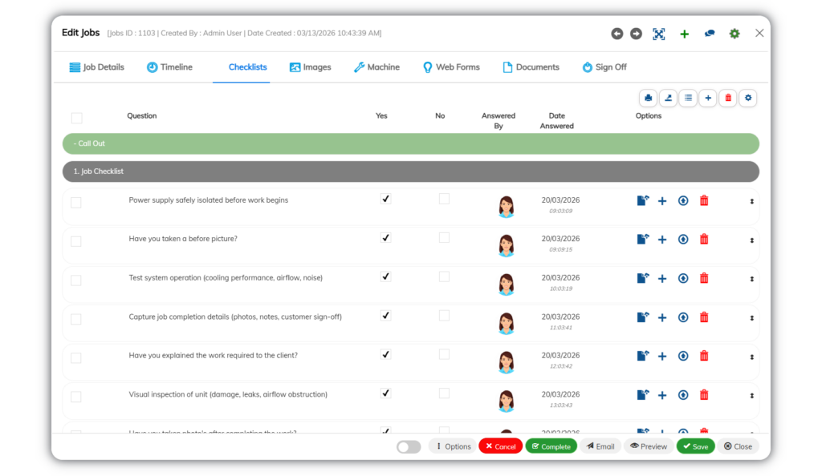Go to previous job with left arrow icon
This screenshot has height=476, width=822.
point(617,34)
